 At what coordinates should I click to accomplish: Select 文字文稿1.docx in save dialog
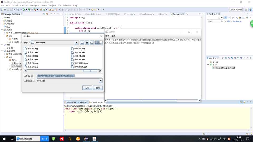(80, 63)
